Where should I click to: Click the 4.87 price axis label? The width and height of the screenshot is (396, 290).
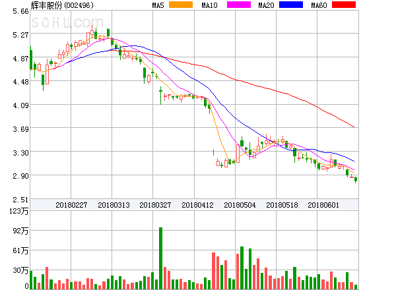[20, 59]
